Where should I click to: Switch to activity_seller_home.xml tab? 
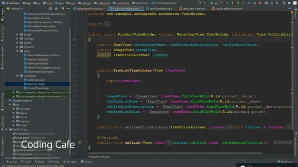pos(228,8)
